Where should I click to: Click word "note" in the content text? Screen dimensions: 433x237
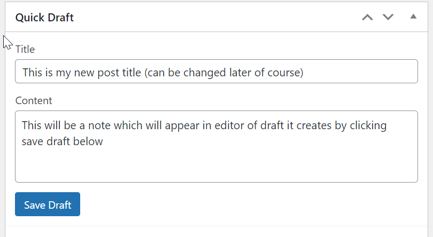coord(99,125)
